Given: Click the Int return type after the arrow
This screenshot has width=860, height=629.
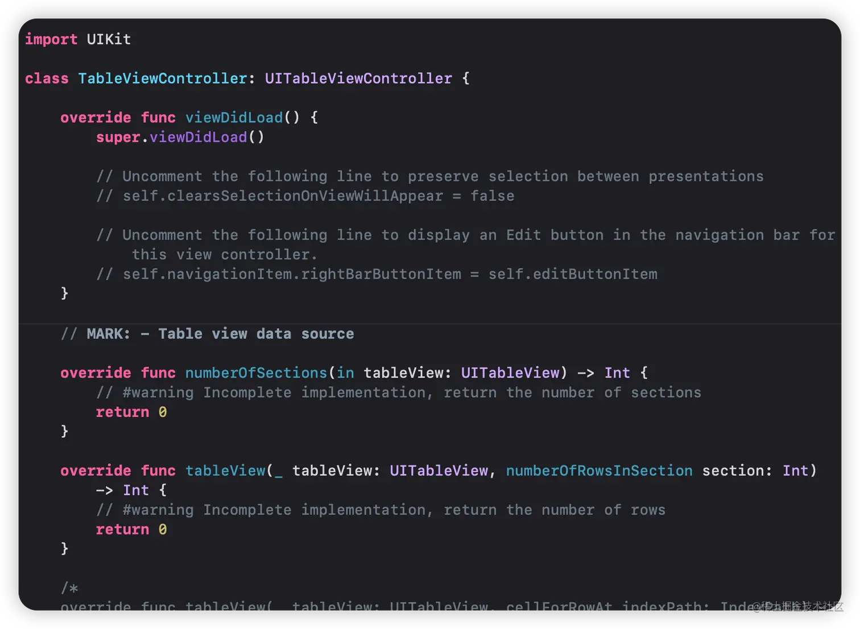Looking at the screenshot, I should (x=135, y=490).
